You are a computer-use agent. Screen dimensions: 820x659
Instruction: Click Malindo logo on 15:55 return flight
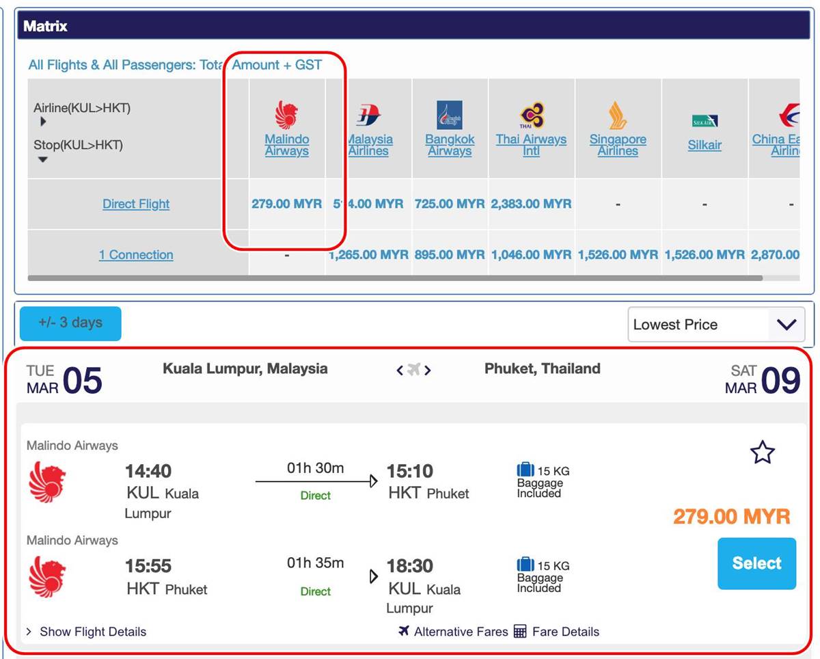click(47, 576)
